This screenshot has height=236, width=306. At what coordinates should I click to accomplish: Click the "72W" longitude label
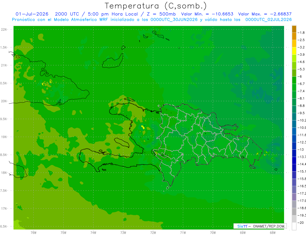point(153,233)
